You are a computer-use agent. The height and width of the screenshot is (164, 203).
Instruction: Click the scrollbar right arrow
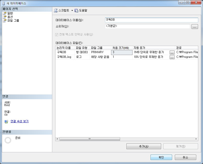pyautogui.click(x=196, y=139)
